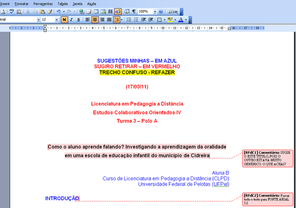
Task: Apply the blue font color
Action: [181, 20]
